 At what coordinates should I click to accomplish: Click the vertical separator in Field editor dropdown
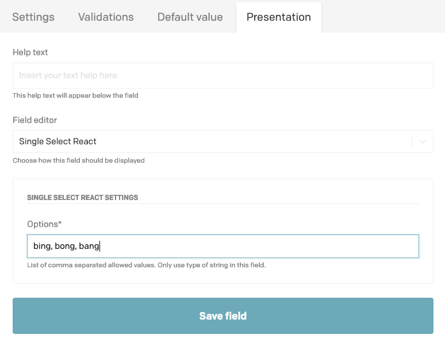click(x=412, y=141)
